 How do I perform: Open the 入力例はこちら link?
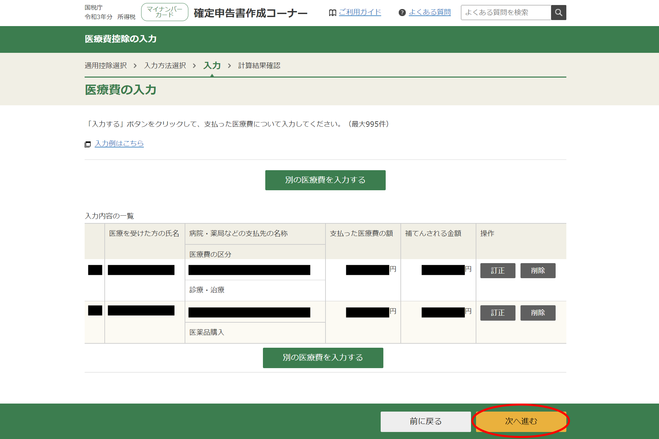click(x=119, y=143)
